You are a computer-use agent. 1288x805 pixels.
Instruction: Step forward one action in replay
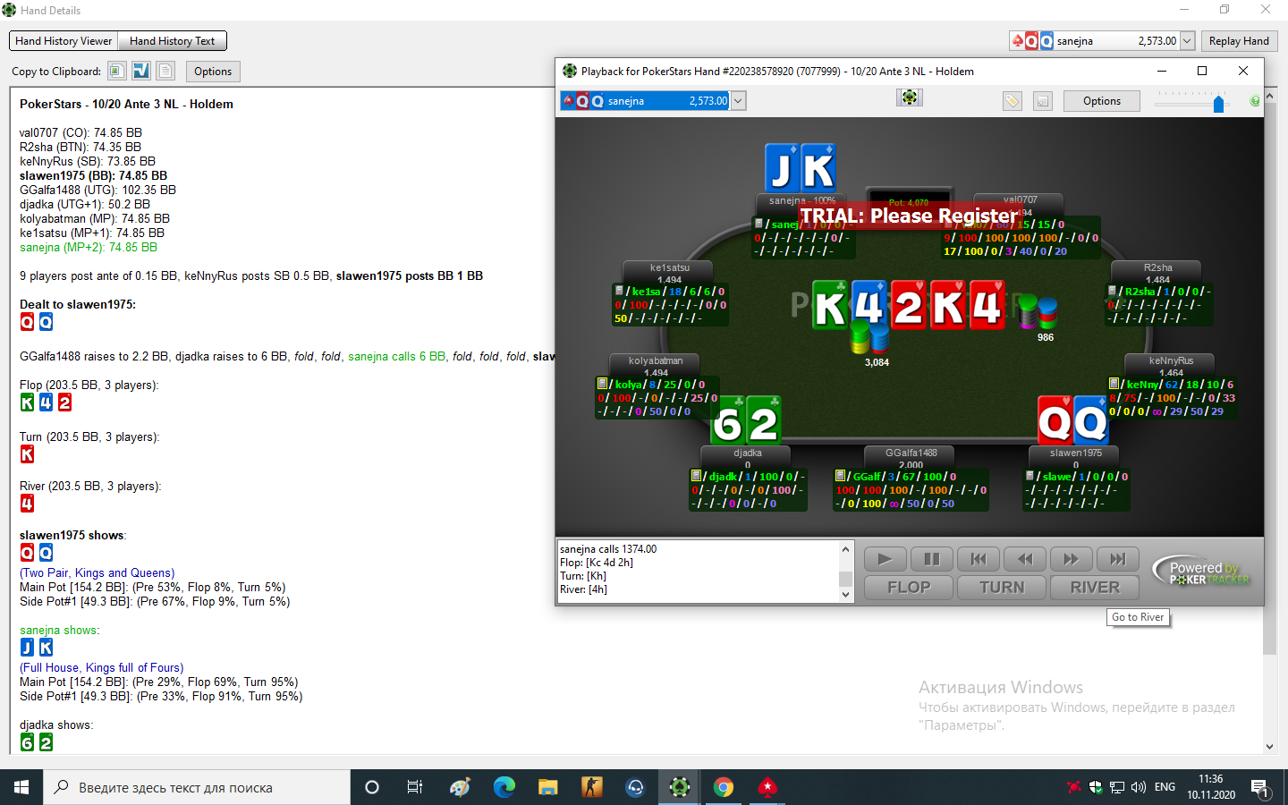[1071, 559]
